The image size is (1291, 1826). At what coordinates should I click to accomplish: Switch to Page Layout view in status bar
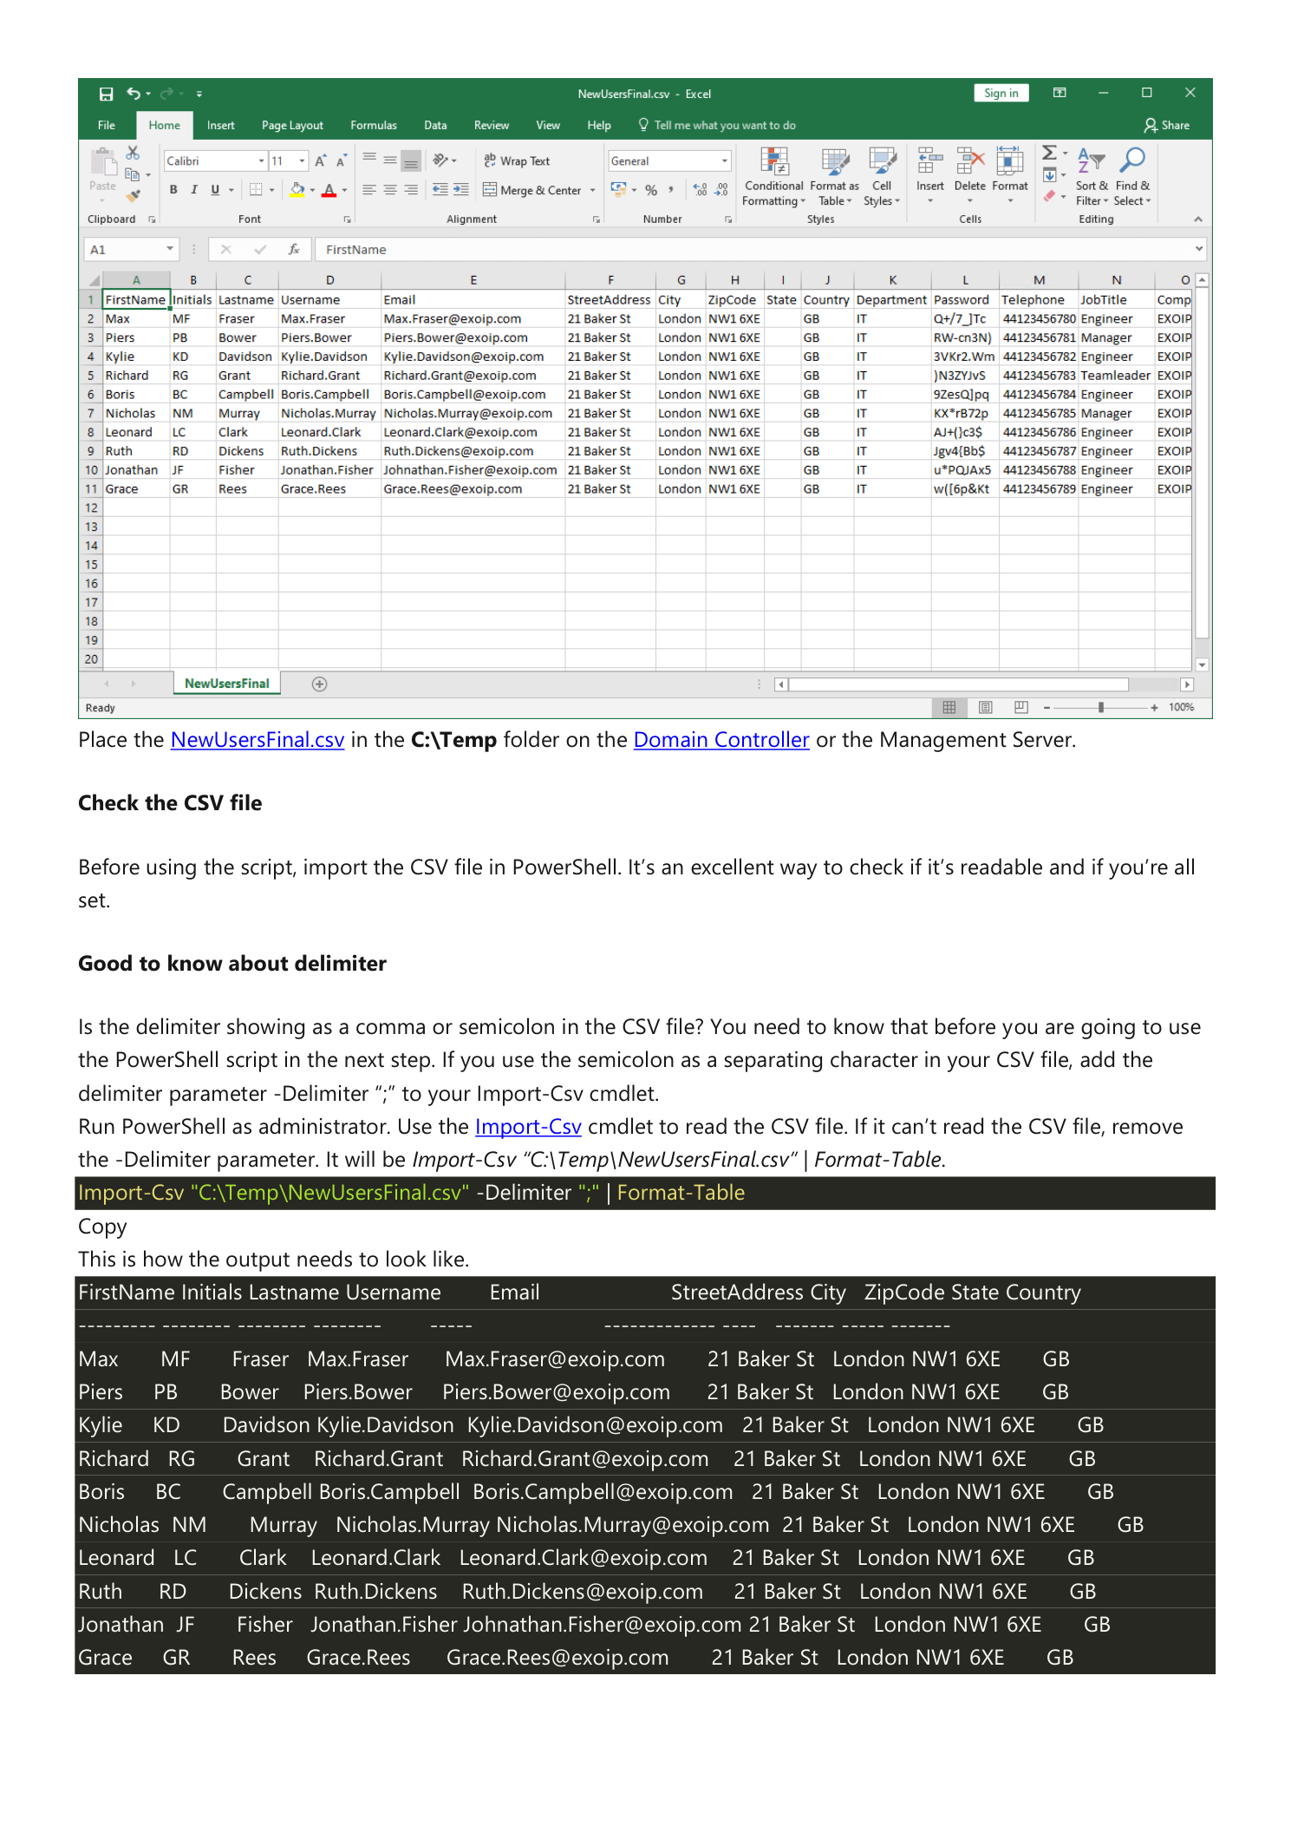point(985,708)
